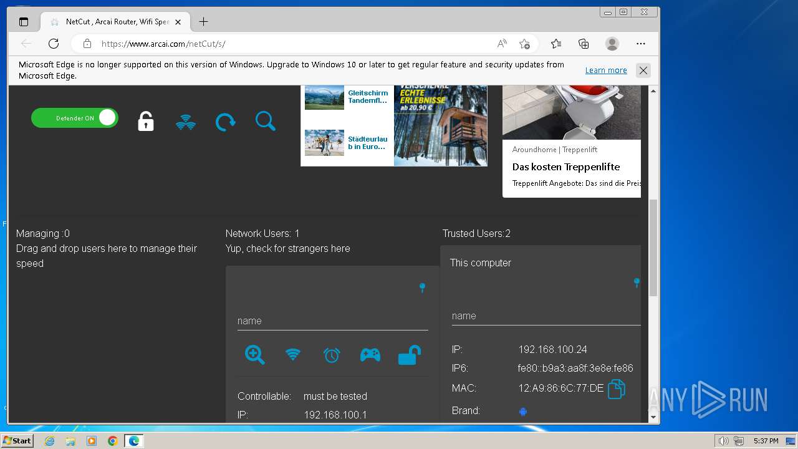This screenshot has width=798, height=449.
Task: Click the scrollbar down arrow
Action: tap(653, 417)
